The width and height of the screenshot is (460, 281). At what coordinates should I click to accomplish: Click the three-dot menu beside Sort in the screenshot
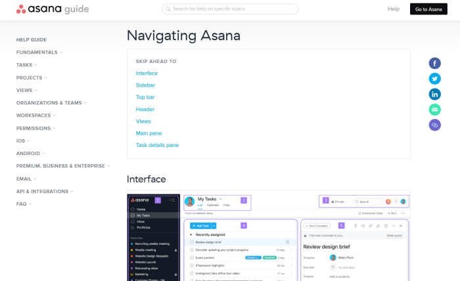(x=403, y=213)
